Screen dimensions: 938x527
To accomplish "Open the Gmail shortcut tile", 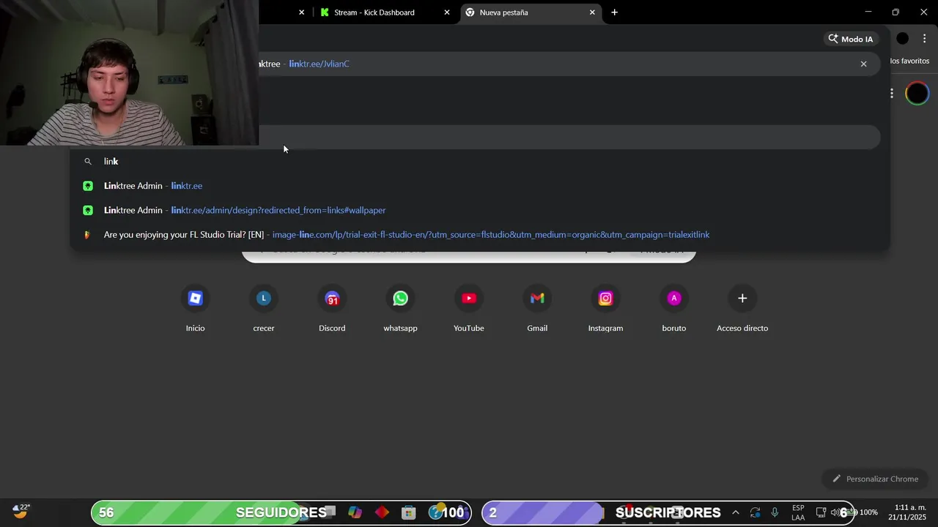I will tap(537, 308).
